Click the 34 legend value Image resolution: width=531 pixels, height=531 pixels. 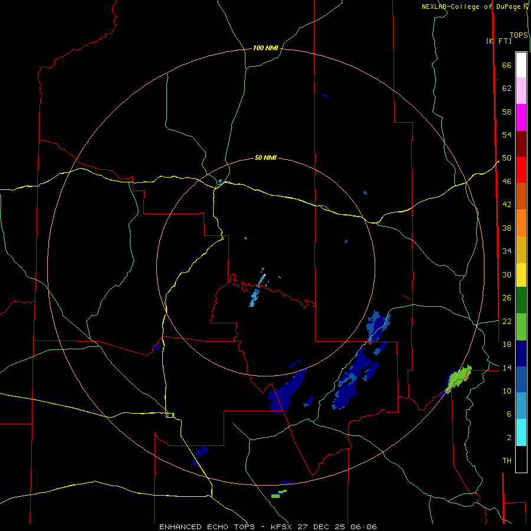pyautogui.click(x=507, y=251)
